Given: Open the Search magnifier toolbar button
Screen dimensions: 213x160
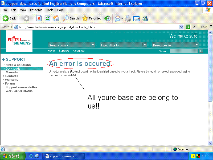Looking at the screenshot, I should click(x=71, y=18).
